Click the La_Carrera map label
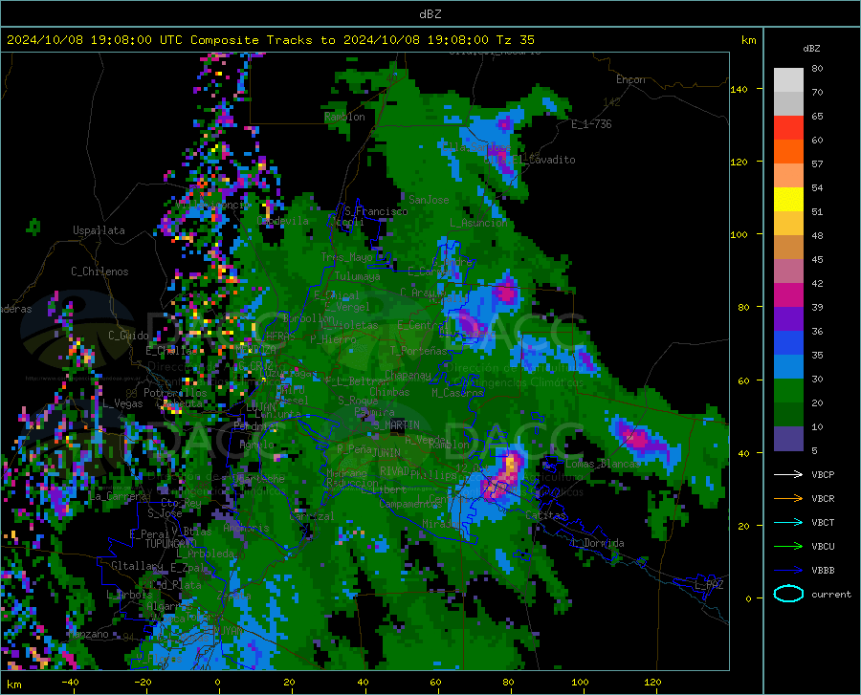Image resolution: width=861 pixels, height=695 pixels. pyautogui.click(x=118, y=496)
